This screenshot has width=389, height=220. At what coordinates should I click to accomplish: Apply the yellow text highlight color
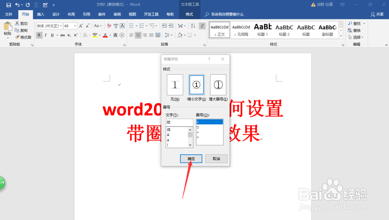tap(95, 35)
